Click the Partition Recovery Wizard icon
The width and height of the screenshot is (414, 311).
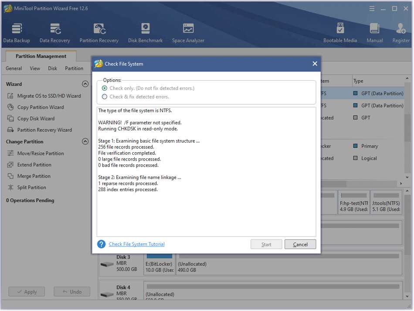10,130
